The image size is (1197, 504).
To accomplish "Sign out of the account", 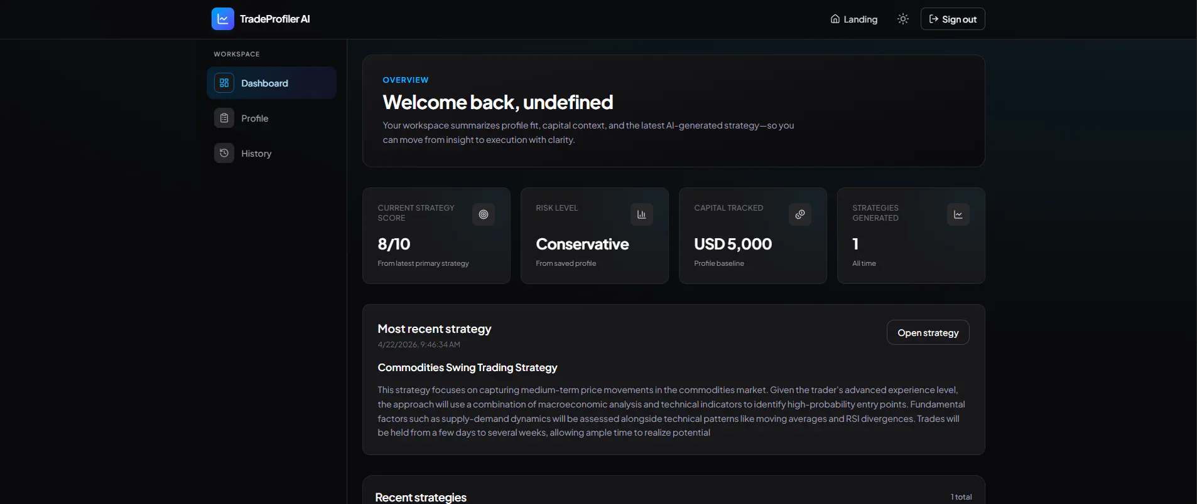I will 953,19.
